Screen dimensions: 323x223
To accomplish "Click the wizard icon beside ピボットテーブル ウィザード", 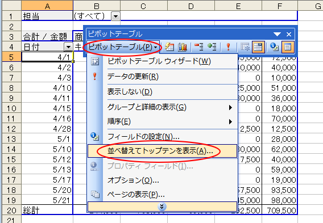I will pyautogui.click(x=95, y=61).
